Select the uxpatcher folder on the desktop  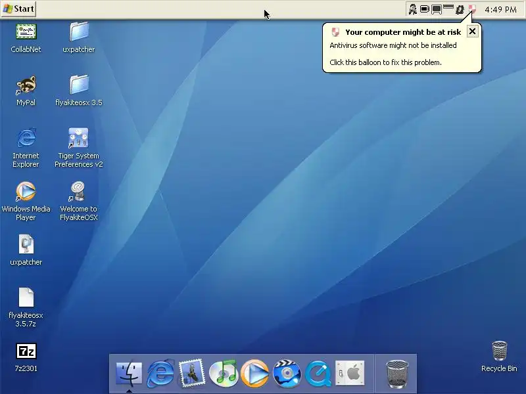pos(79,38)
